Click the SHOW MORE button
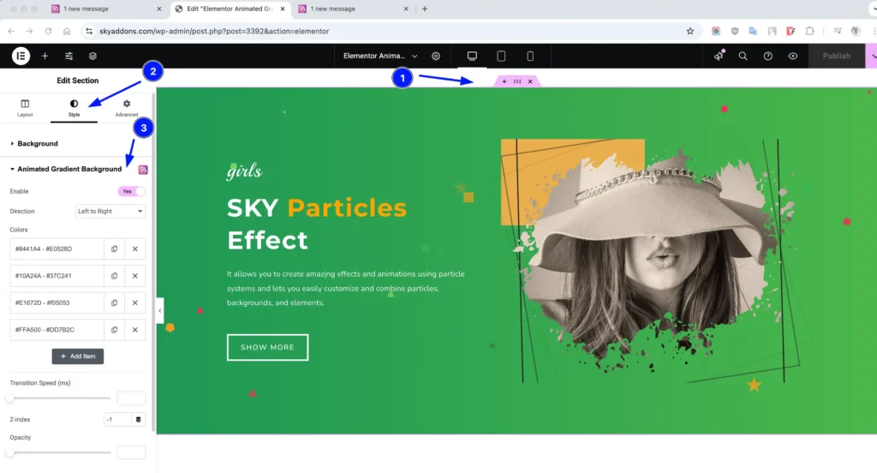The height and width of the screenshot is (473, 877). [267, 347]
